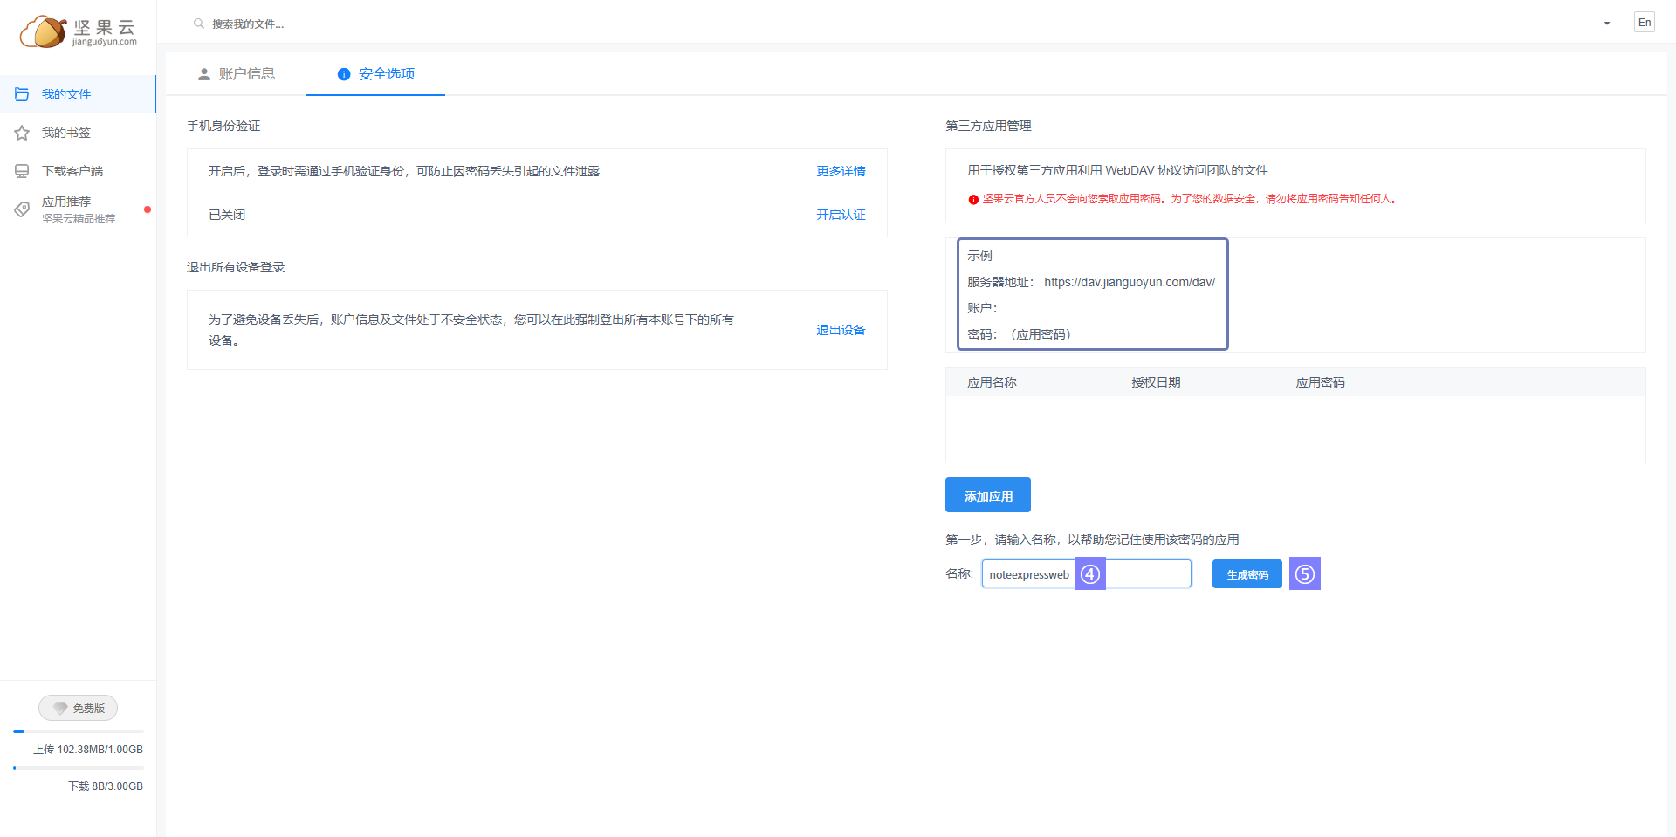The width and height of the screenshot is (1676, 837).
Task: Click the account info person icon
Action: pos(204,74)
